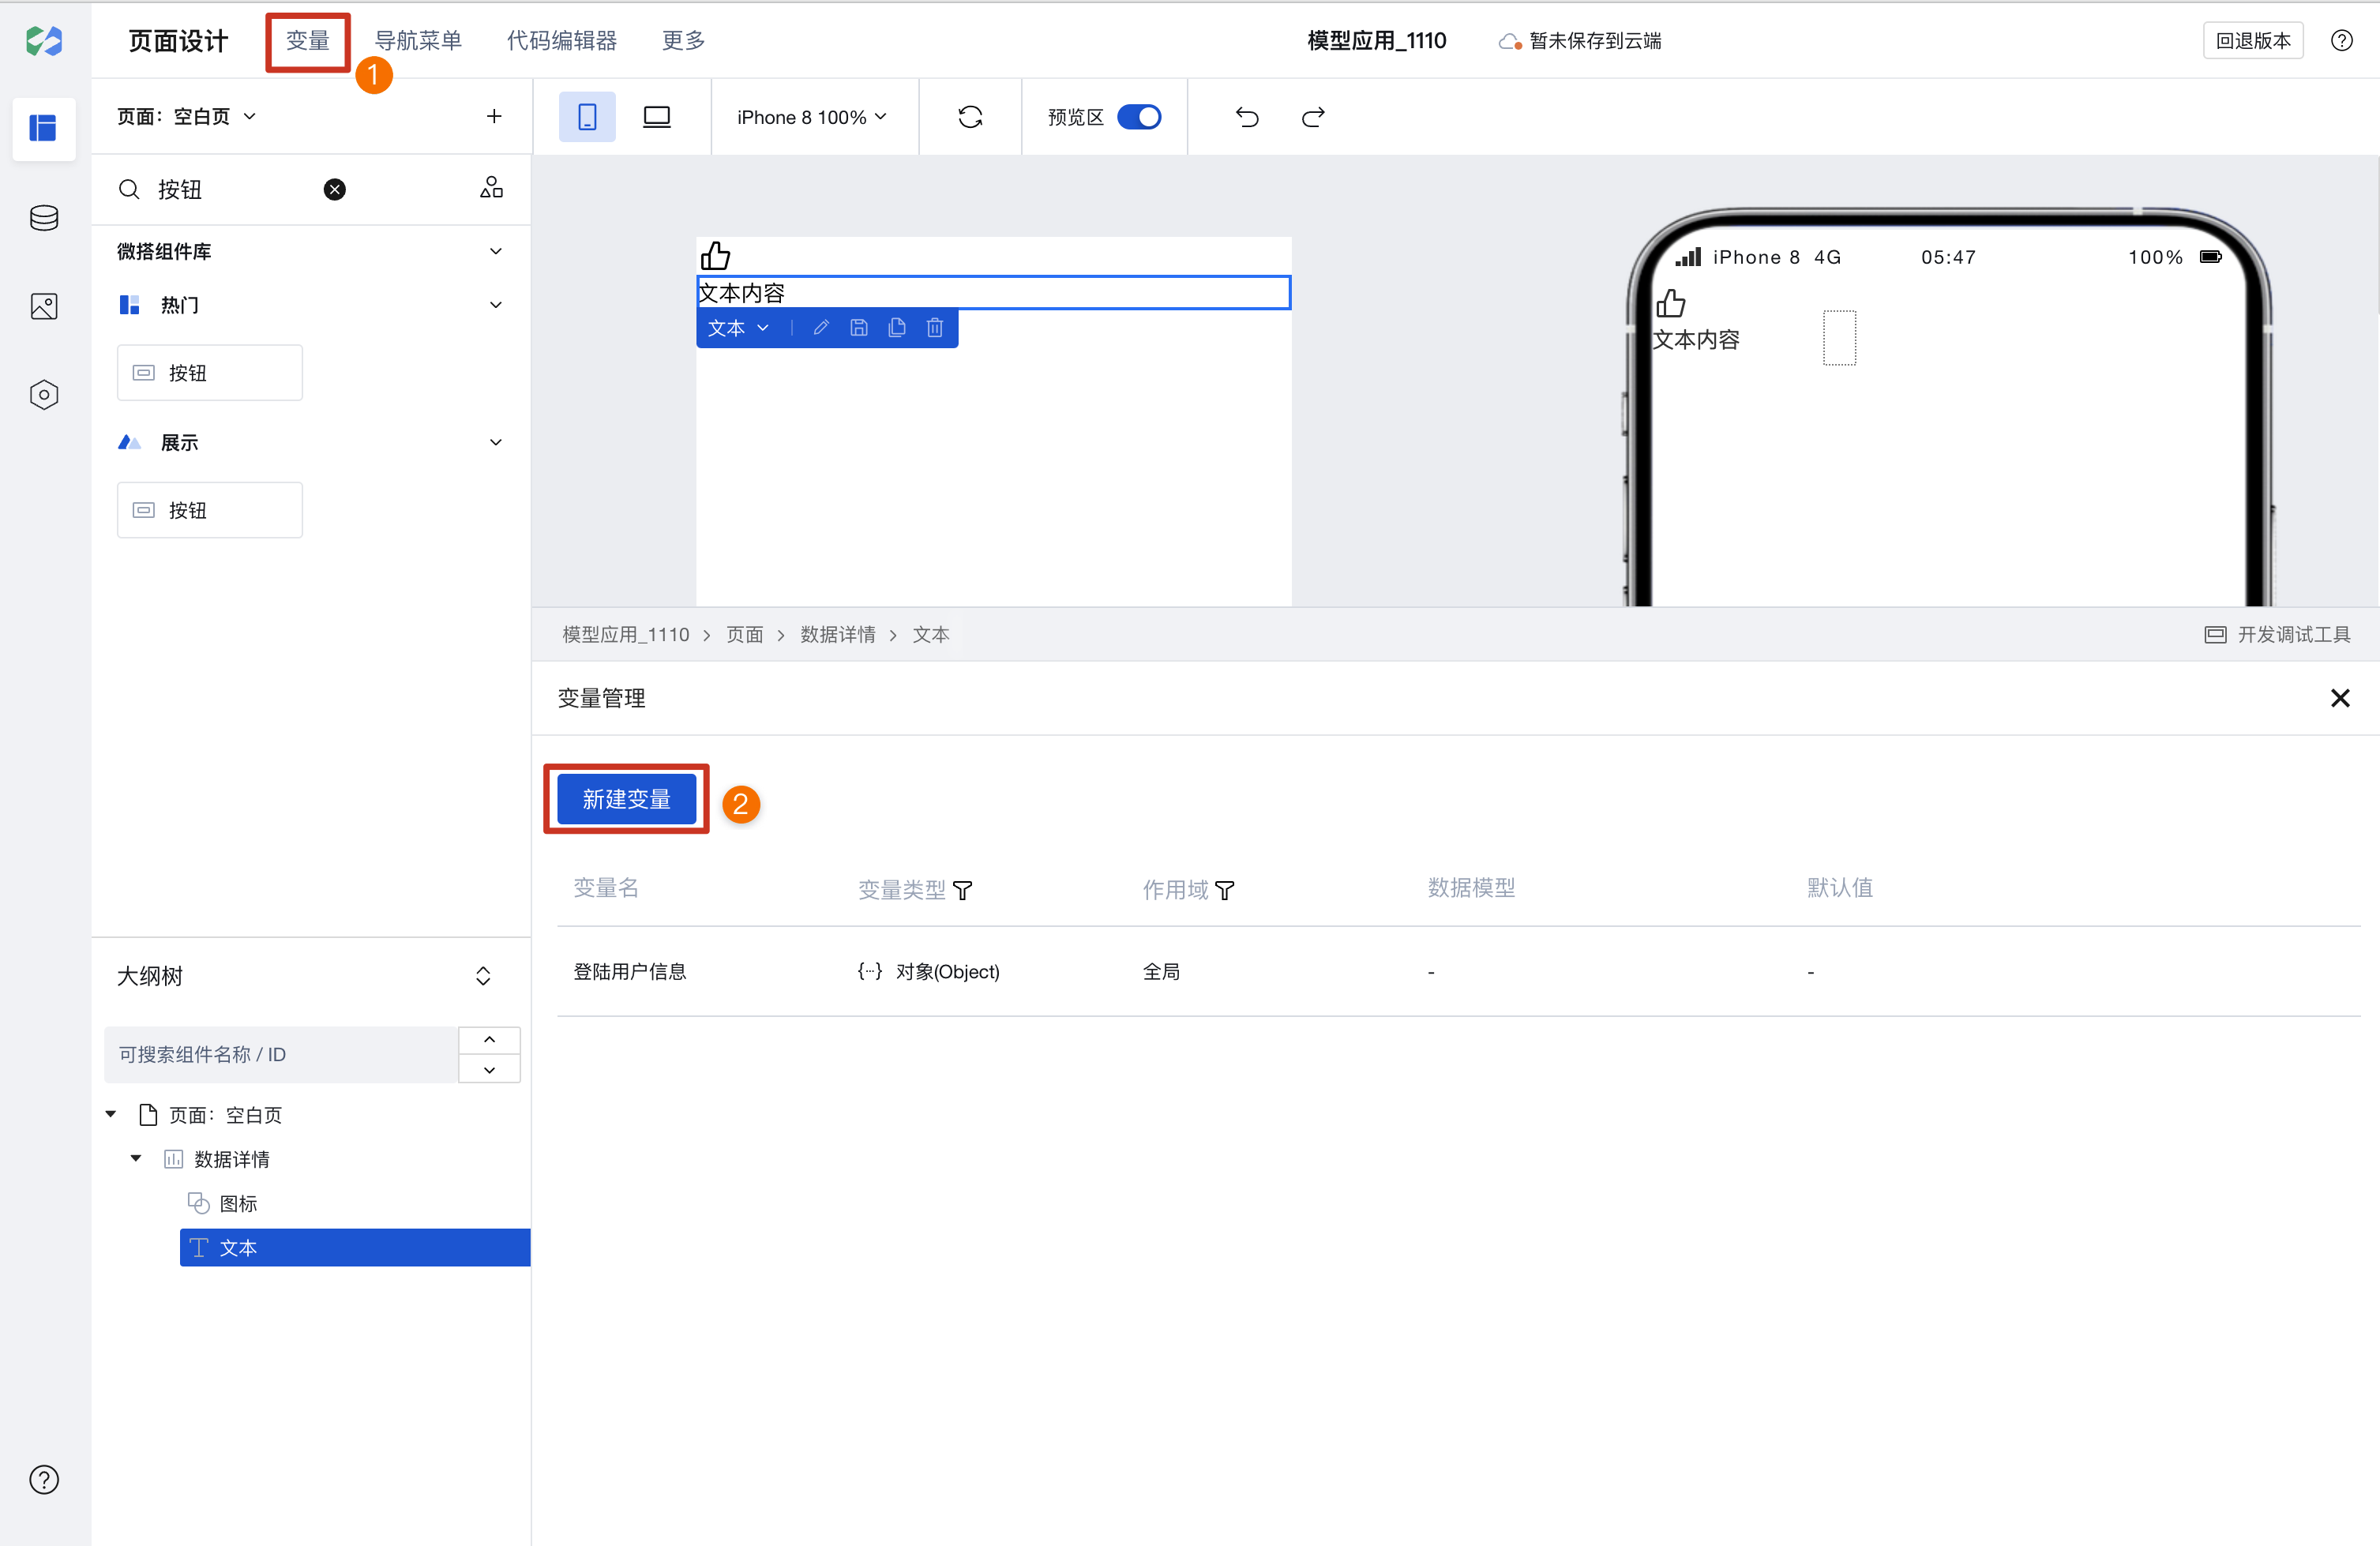This screenshot has height=1546, width=2380.
Task: Click 暂未保存到云端 save status
Action: (1580, 41)
